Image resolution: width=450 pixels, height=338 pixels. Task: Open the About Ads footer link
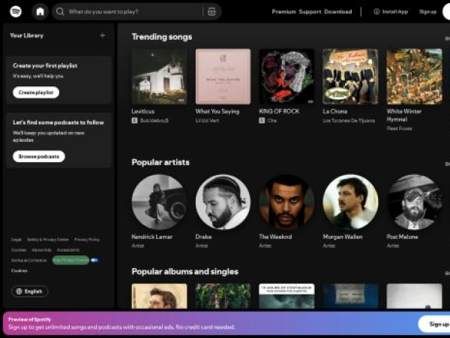click(x=41, y=250)
